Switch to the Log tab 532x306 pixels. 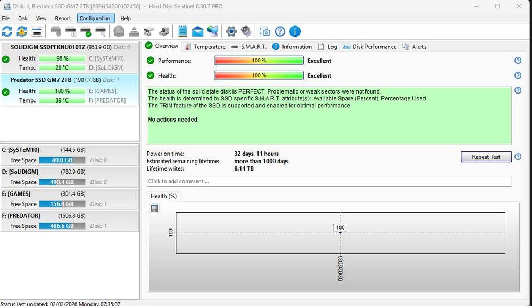[327, 46]
